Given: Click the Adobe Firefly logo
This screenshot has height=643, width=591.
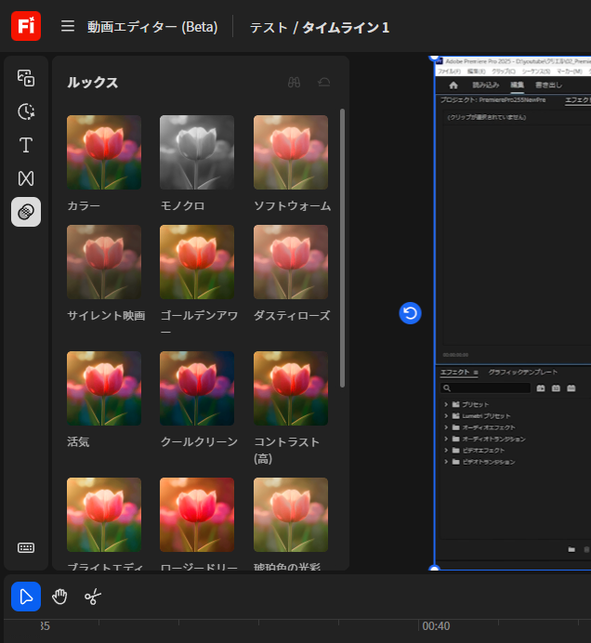Looking at the screenshot, I should pos(26,26).
